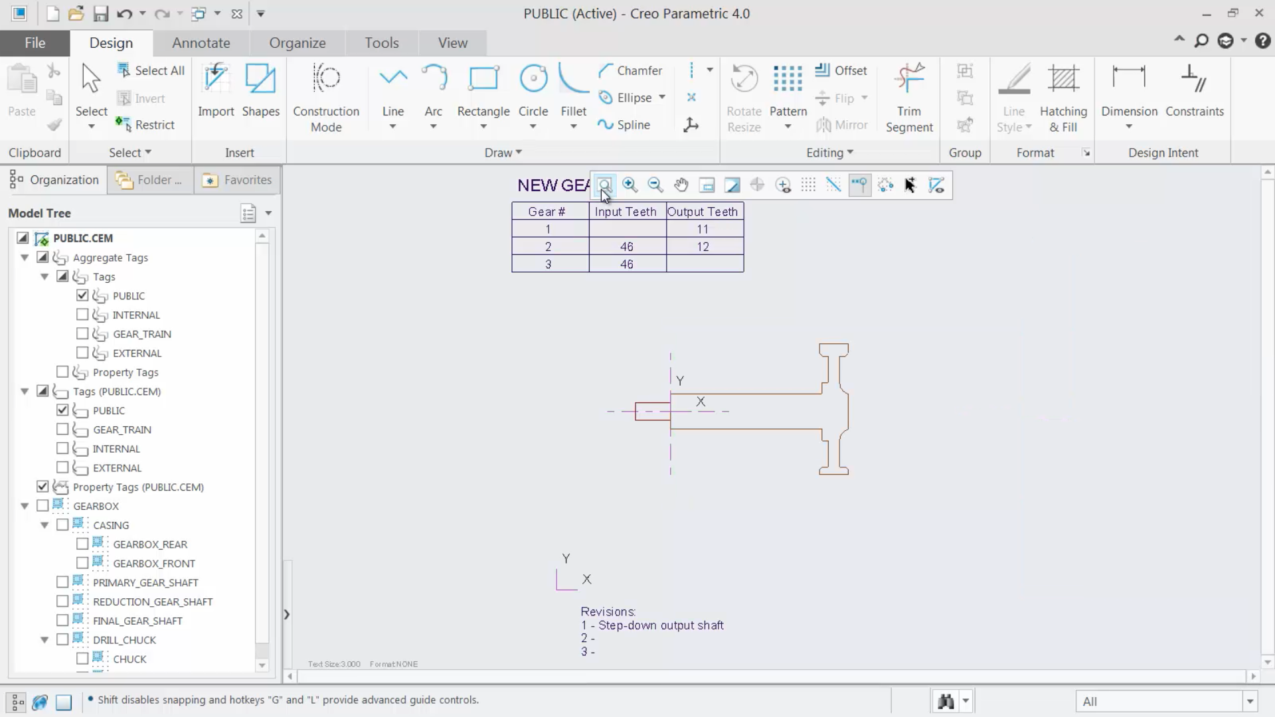The image size is (1275, 717).
Task: Open the Ellipse dropdown arrow
Action: click(662, 98)
